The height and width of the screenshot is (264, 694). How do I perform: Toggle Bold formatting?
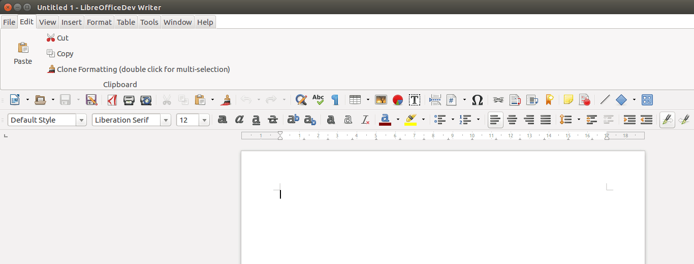[x=222, y=120]
